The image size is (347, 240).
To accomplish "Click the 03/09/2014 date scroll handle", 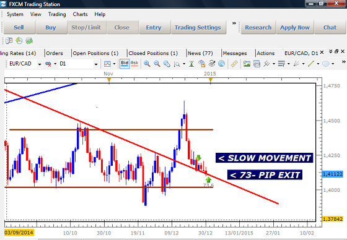I will (19, 233).
